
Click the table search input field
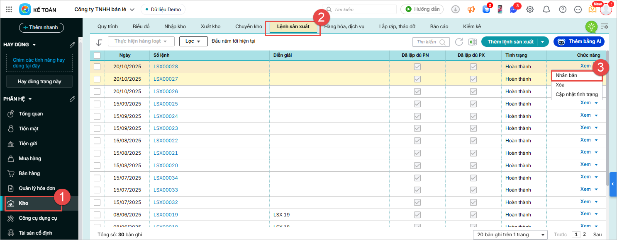click(427, 42)
